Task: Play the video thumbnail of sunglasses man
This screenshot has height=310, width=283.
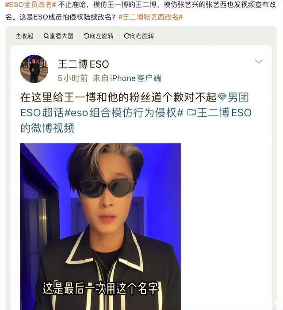Action: [100, 226]
